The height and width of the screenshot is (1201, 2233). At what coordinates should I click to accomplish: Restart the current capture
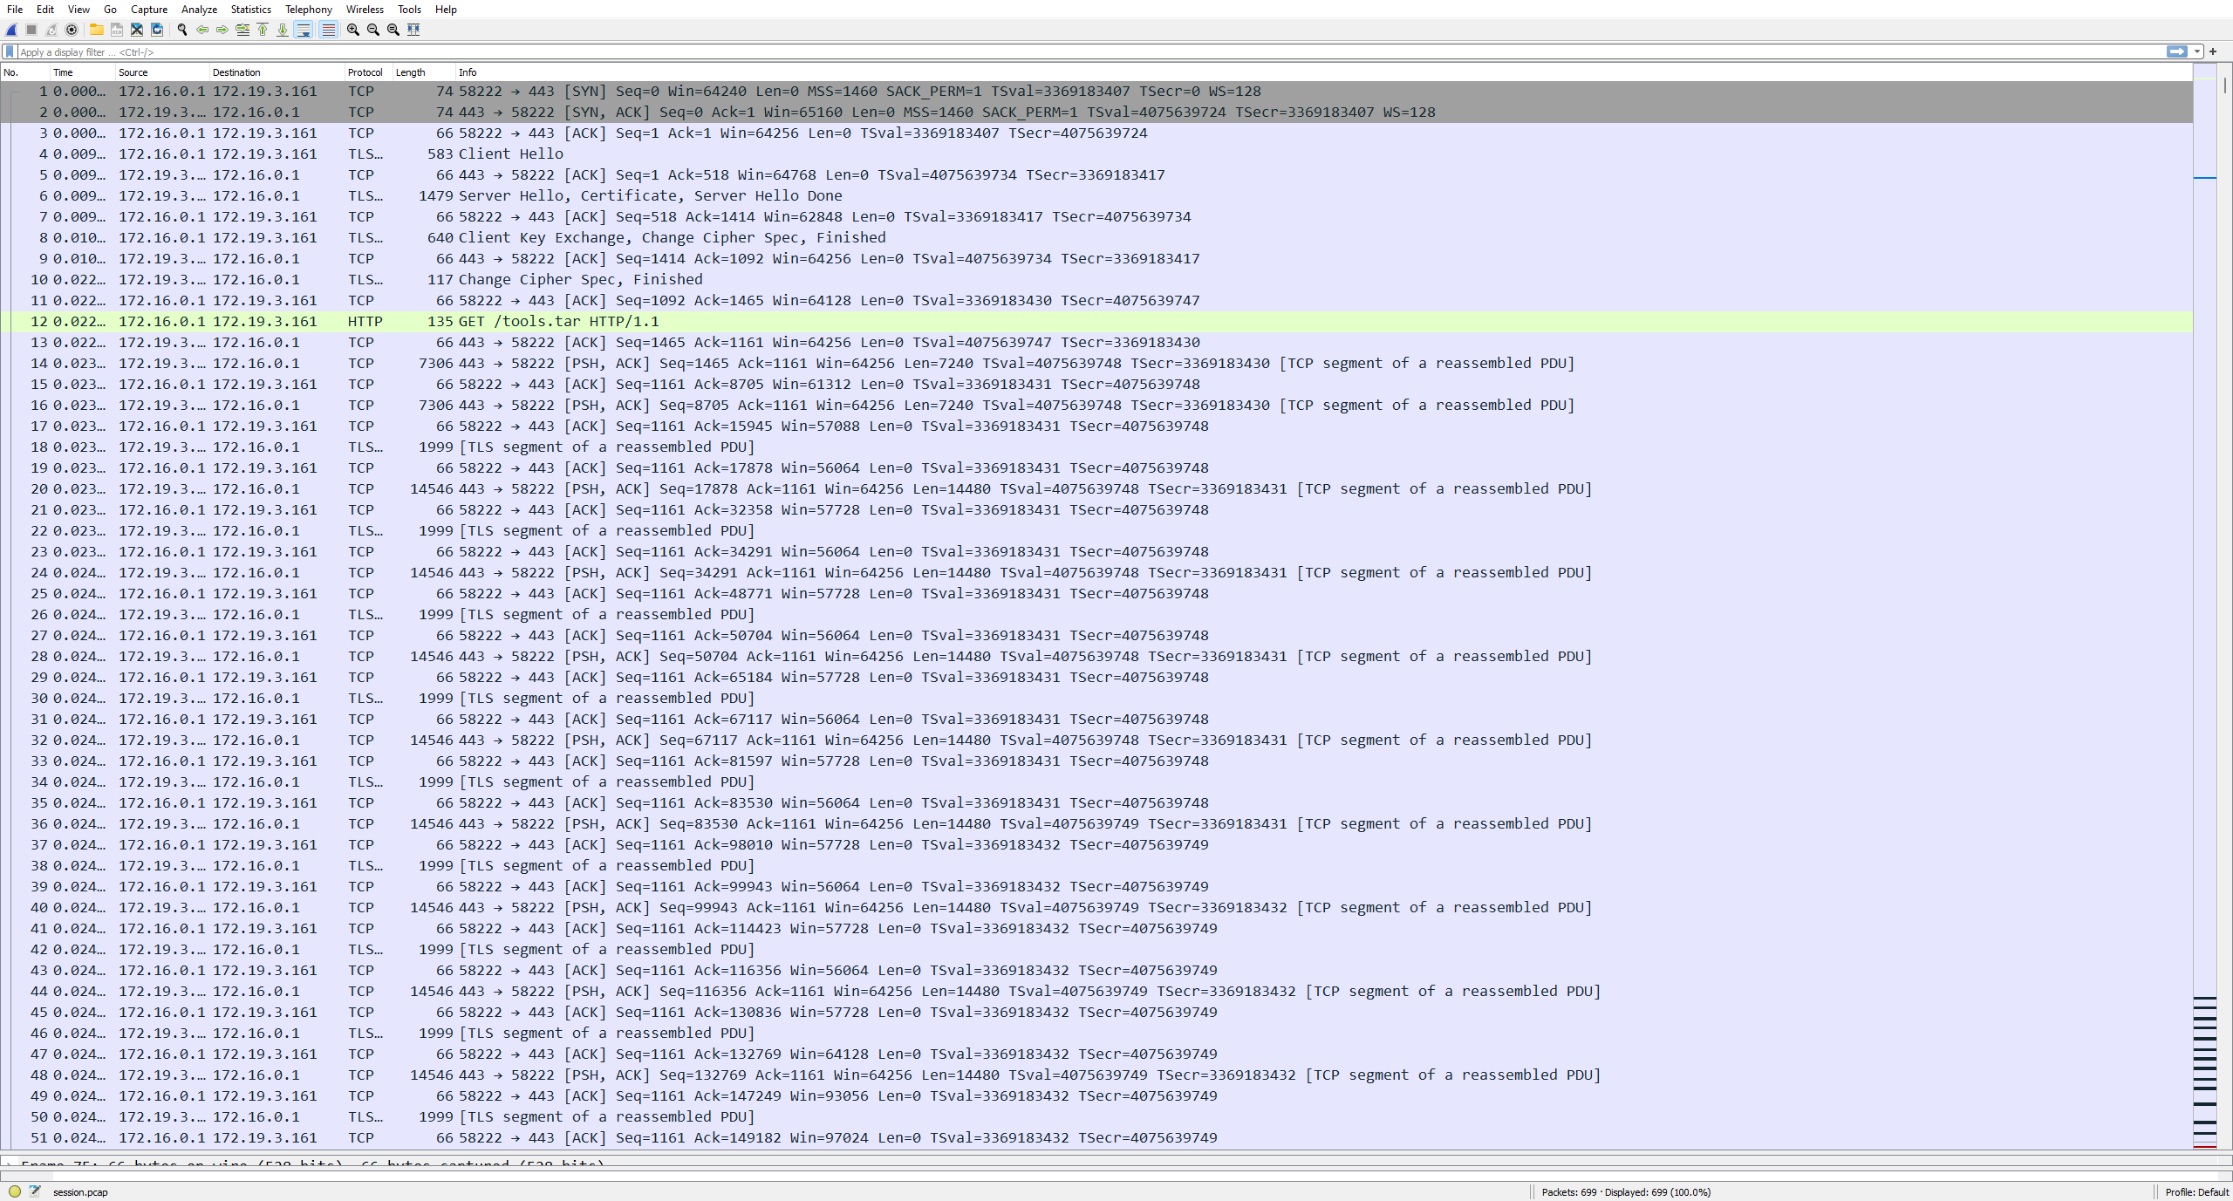(x=51, y=30)
